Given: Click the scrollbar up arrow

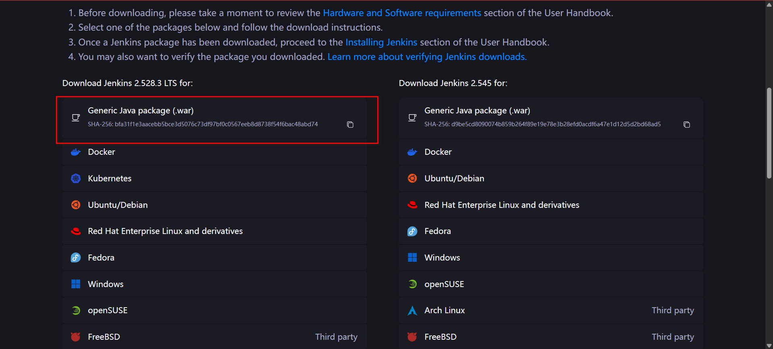Looking at the screenshot, I should (x=769, y=4).
